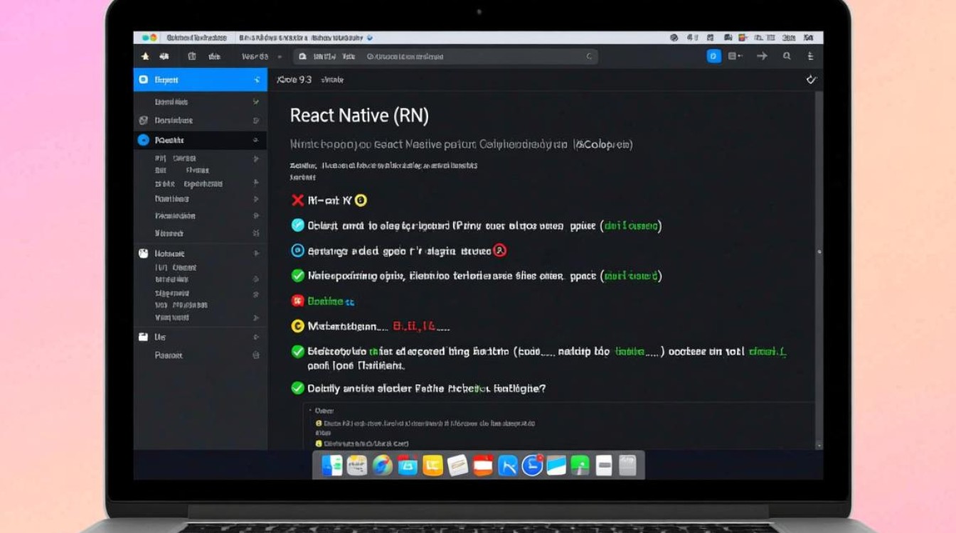Open the search magnifier in the address bar

pyautogui.click(x=786, y=57)
